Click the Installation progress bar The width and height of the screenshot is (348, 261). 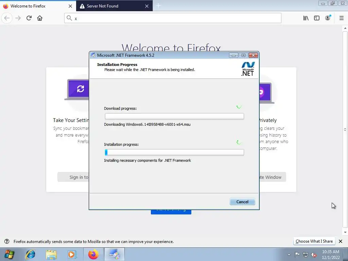[174, 152]
